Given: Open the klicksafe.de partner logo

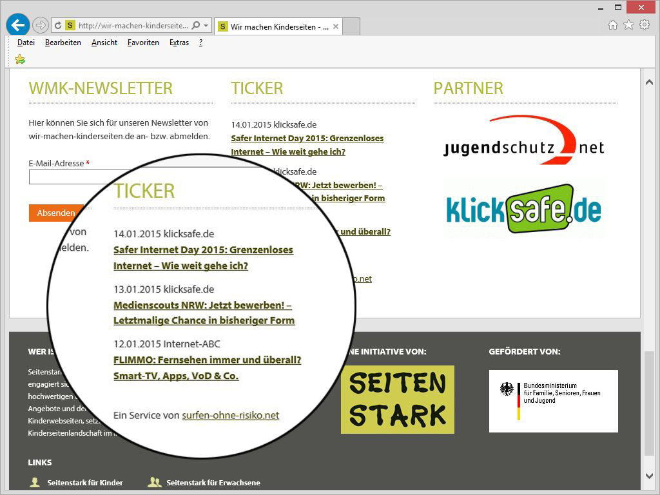Looking at the screenshot, I should 524,209.
